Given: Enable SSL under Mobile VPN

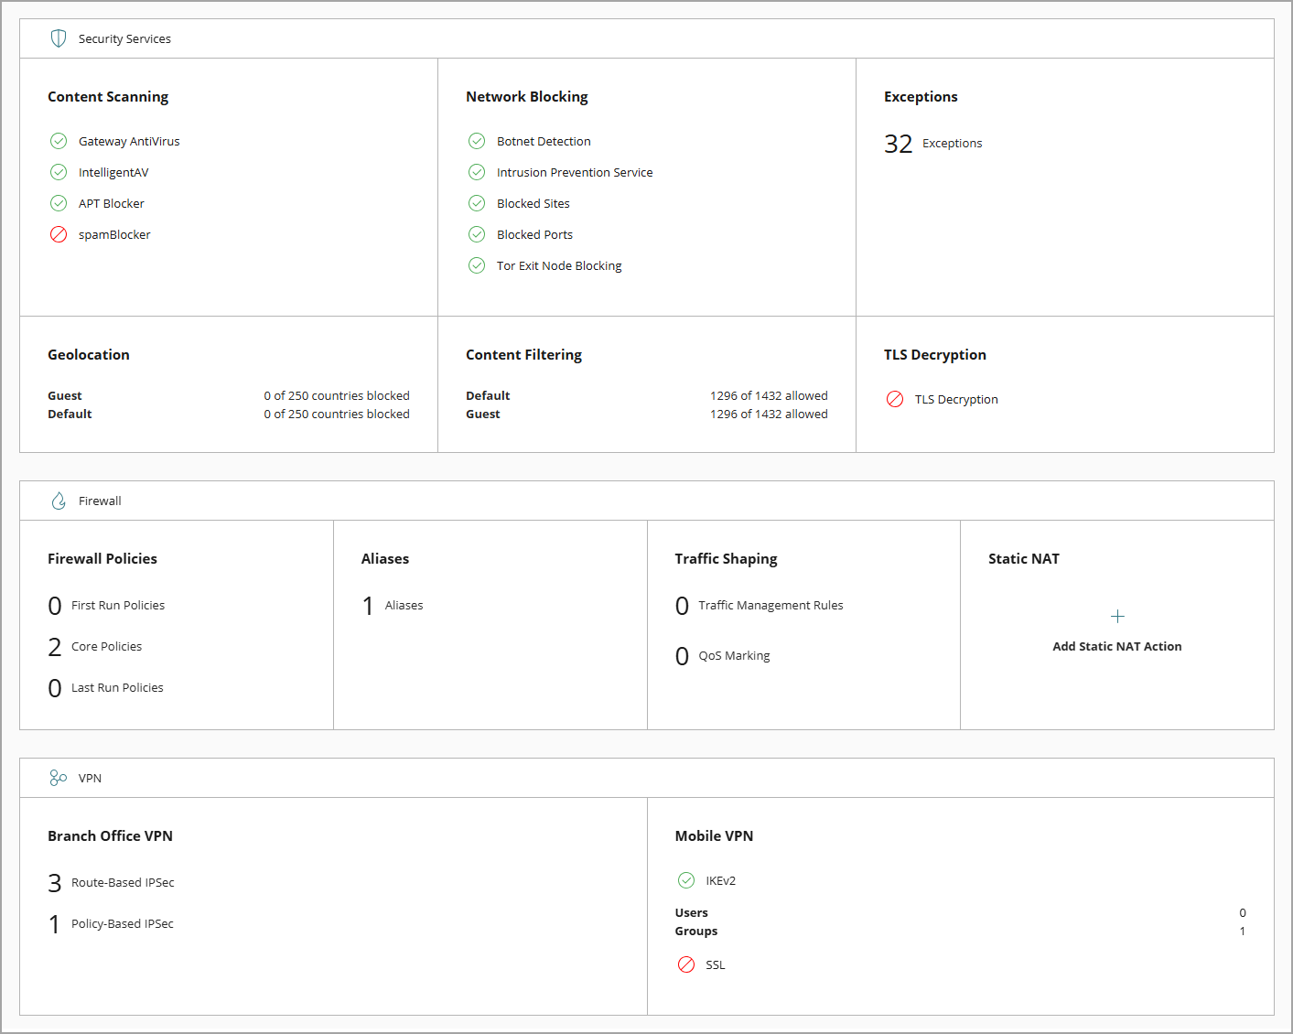Looking at the screenshot, I should pos(686,964).
